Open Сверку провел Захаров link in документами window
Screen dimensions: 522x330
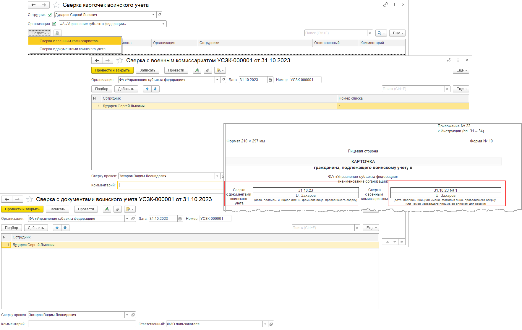tap(133, 315)
